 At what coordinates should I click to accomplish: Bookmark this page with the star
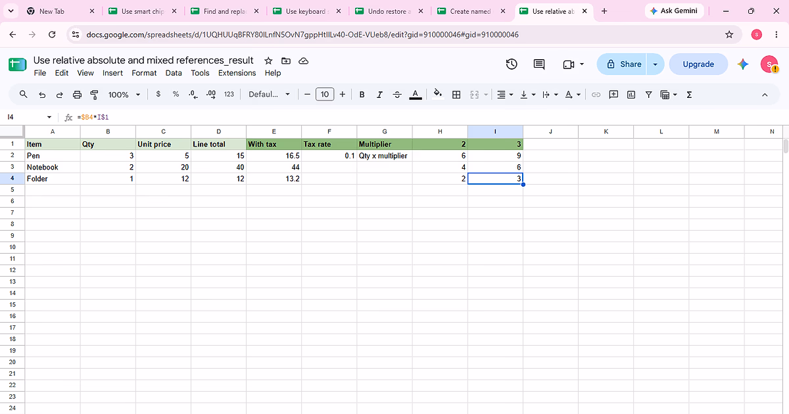point(729,34)
